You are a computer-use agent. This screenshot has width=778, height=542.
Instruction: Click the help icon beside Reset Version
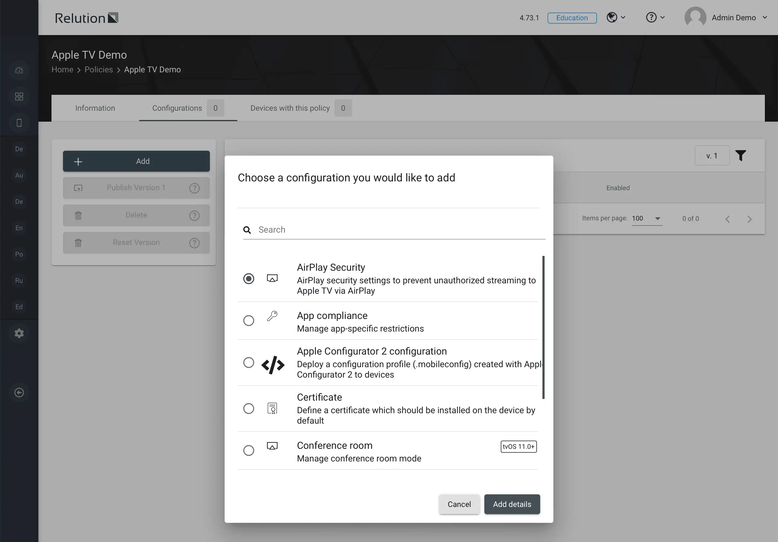[194, 243]
